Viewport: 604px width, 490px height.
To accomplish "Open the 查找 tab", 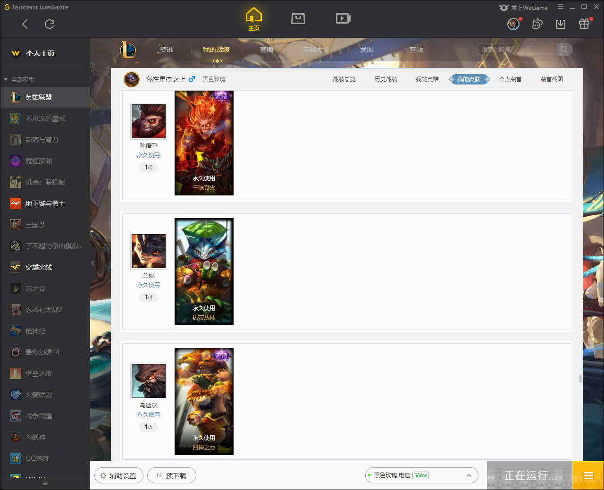I will 416,50.
